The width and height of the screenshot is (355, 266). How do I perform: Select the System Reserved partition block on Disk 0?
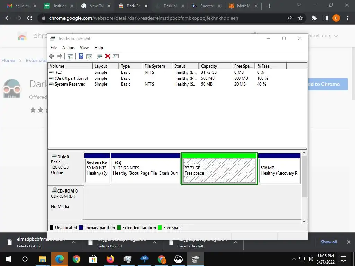(97, 168)
